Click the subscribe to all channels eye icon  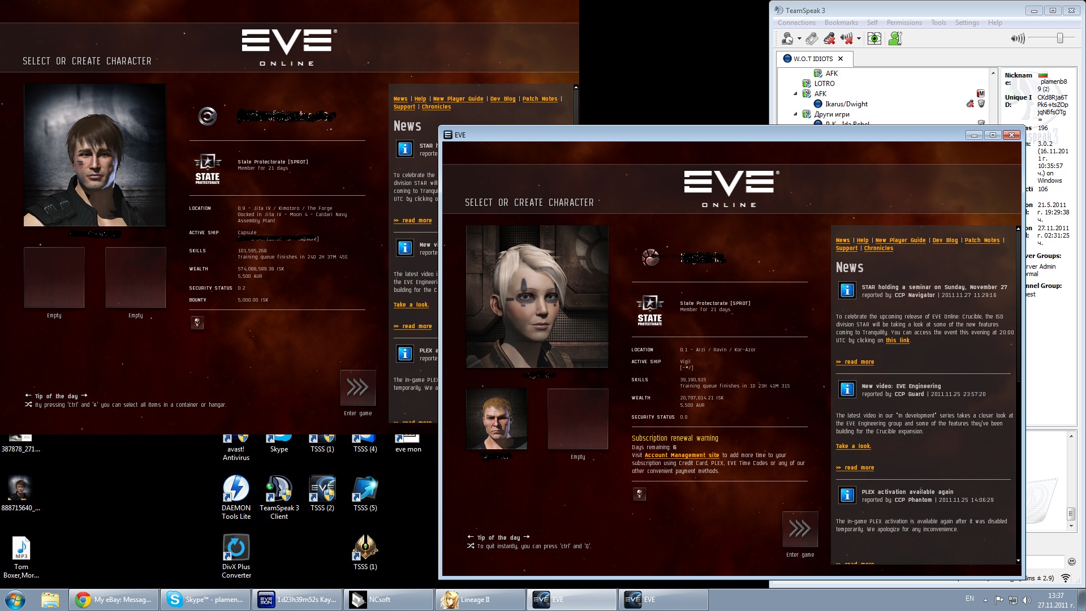tap(874, 38)
